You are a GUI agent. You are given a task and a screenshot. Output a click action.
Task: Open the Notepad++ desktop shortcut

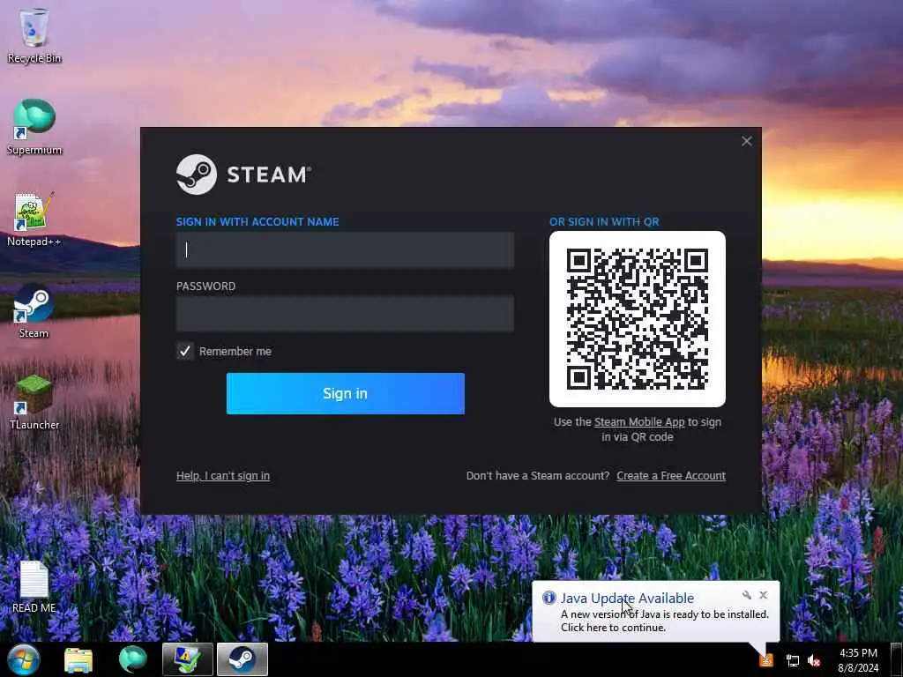34,219
